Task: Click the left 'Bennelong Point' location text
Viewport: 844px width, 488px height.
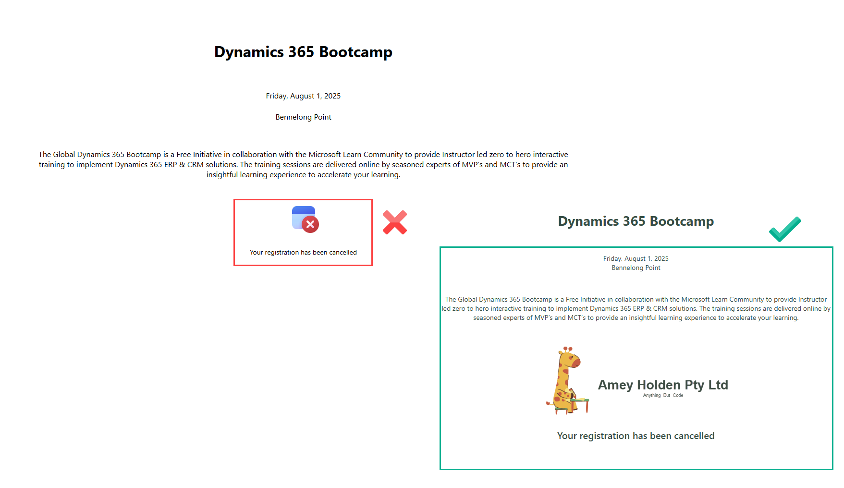Action: [x=303, y=117]
